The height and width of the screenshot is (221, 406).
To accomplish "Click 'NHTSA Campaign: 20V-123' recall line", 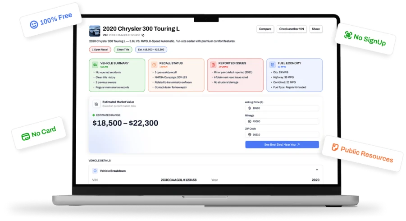I will coord(171,77).
